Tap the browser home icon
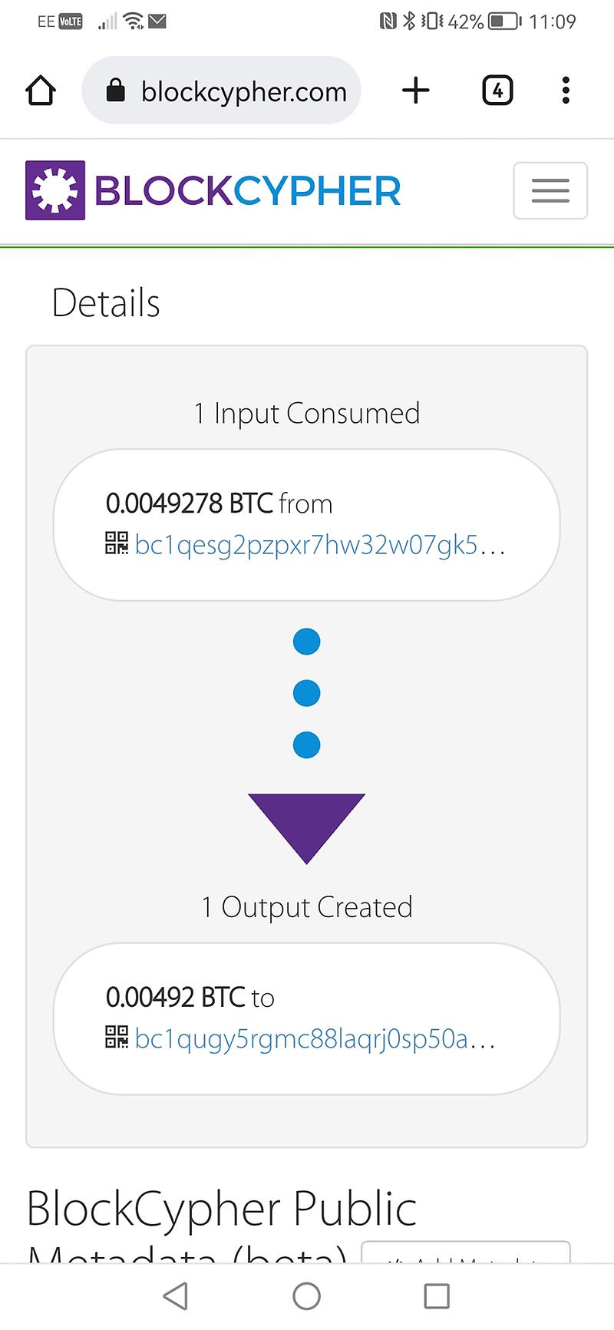 click(x=41, y=91)
